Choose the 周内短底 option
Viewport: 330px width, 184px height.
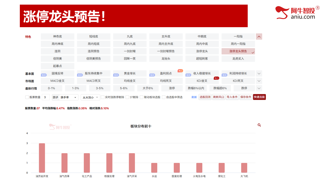94,44
